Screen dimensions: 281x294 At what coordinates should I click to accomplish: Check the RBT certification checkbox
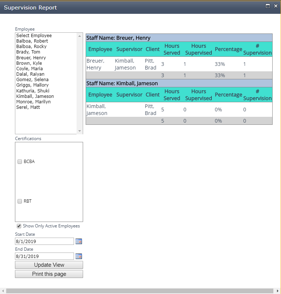[x=20, y=201]
